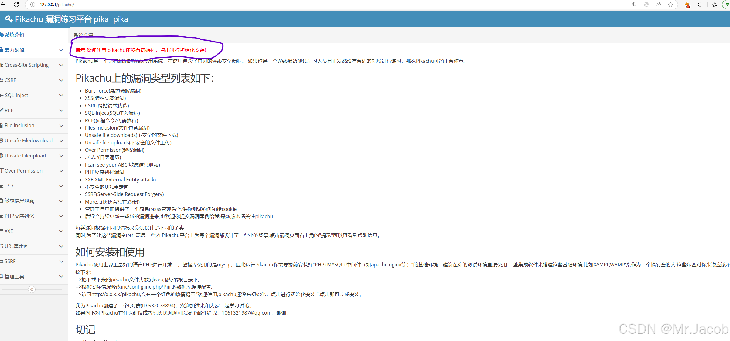The width and height of the screenshot is (730, 341).
Task: Click the browser refresh icon
Action: (16, 5)
